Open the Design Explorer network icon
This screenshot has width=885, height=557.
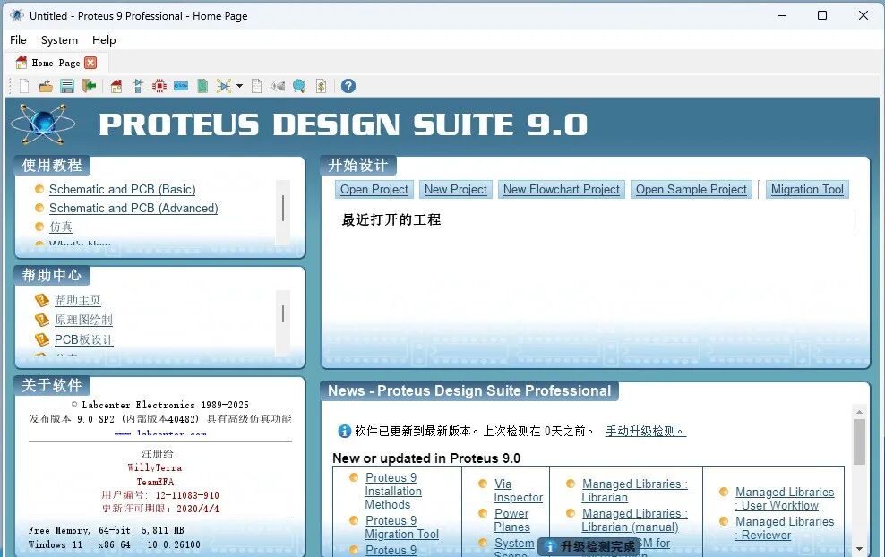point(224,86)
